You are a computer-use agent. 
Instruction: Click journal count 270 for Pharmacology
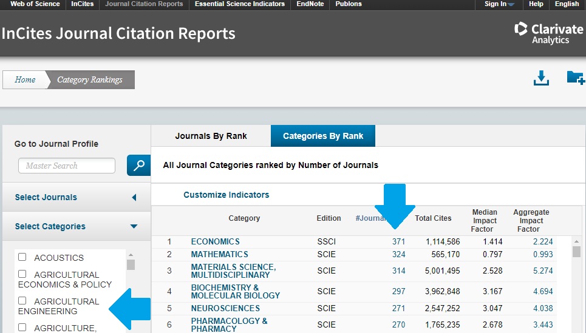coord(398,325)
